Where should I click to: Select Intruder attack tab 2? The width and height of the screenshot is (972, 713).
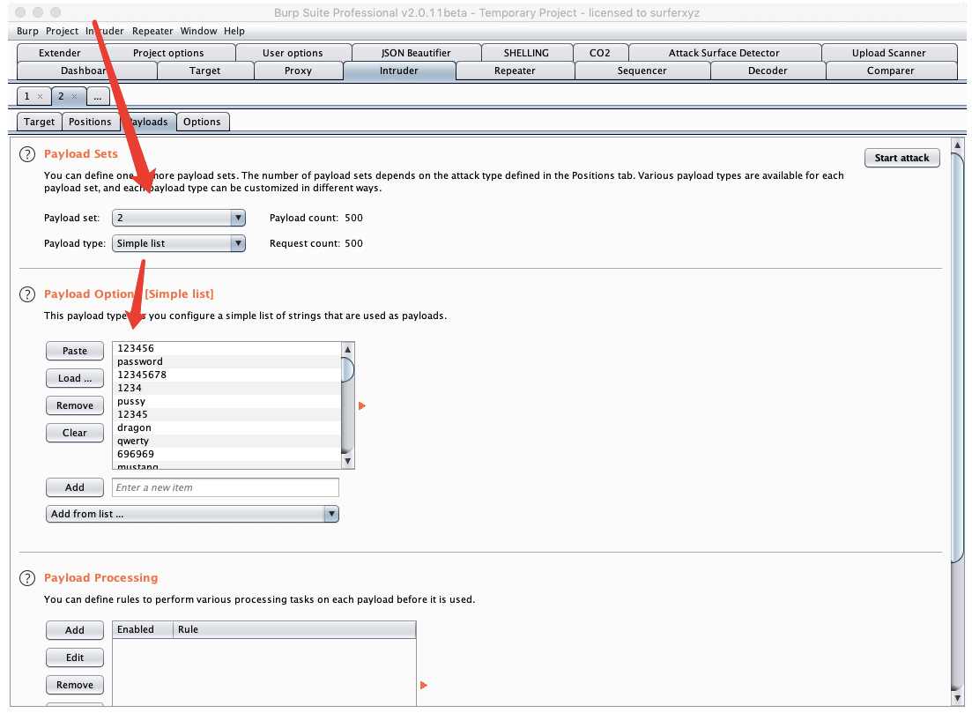click(x=62, y=96)
